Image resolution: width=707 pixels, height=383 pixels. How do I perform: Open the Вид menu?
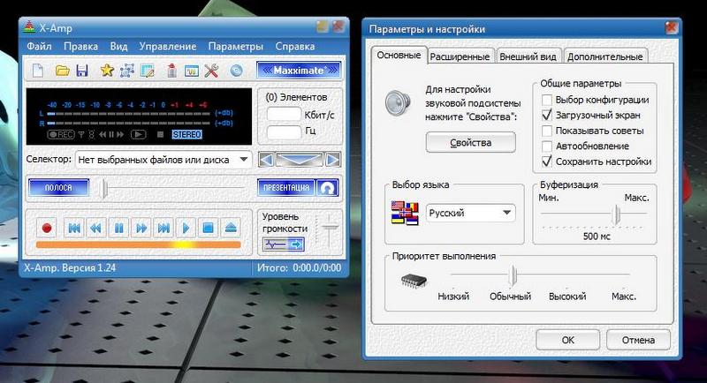pos(118,47)
